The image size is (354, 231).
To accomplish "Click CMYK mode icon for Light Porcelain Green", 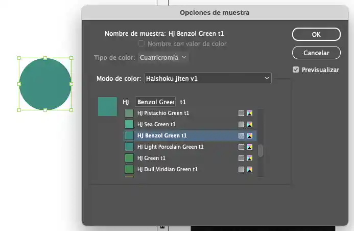I will 249,147.
